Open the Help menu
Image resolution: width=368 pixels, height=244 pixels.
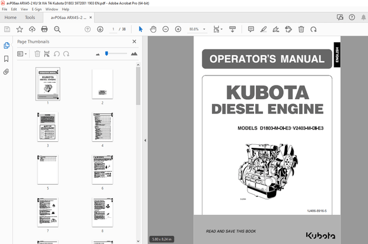pos(65,9)
